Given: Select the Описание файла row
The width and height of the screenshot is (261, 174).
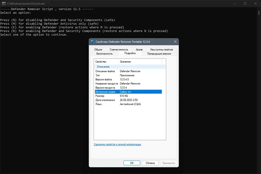Looking at the screenshot, I should [x=128, y=71].
